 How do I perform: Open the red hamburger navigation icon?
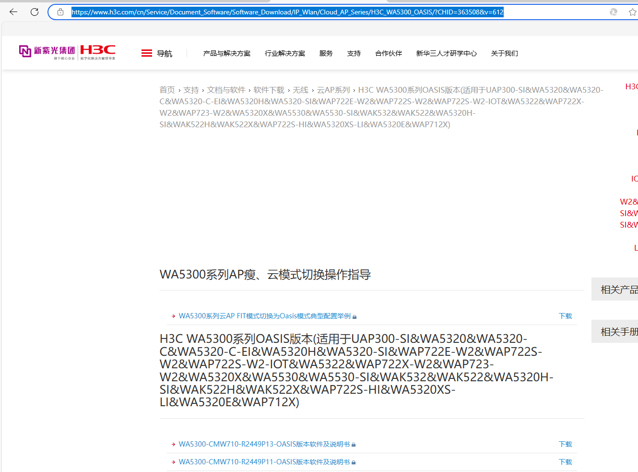coord(147,53)
